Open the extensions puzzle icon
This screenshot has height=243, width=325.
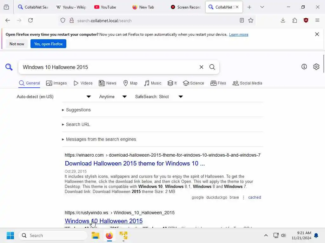tap(295, 20)
